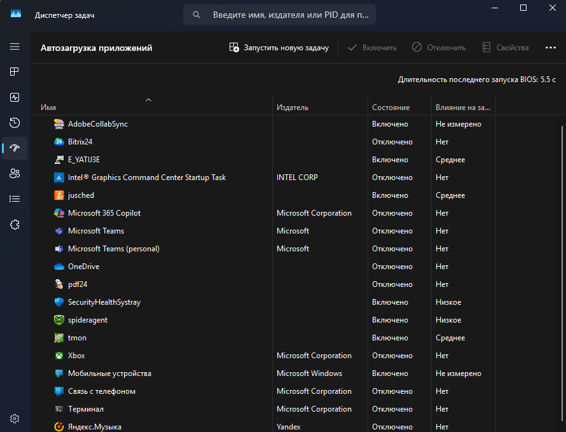Click the tmon app icon
The width and height of the screenshot is (566, 432).
click(59, 338)
